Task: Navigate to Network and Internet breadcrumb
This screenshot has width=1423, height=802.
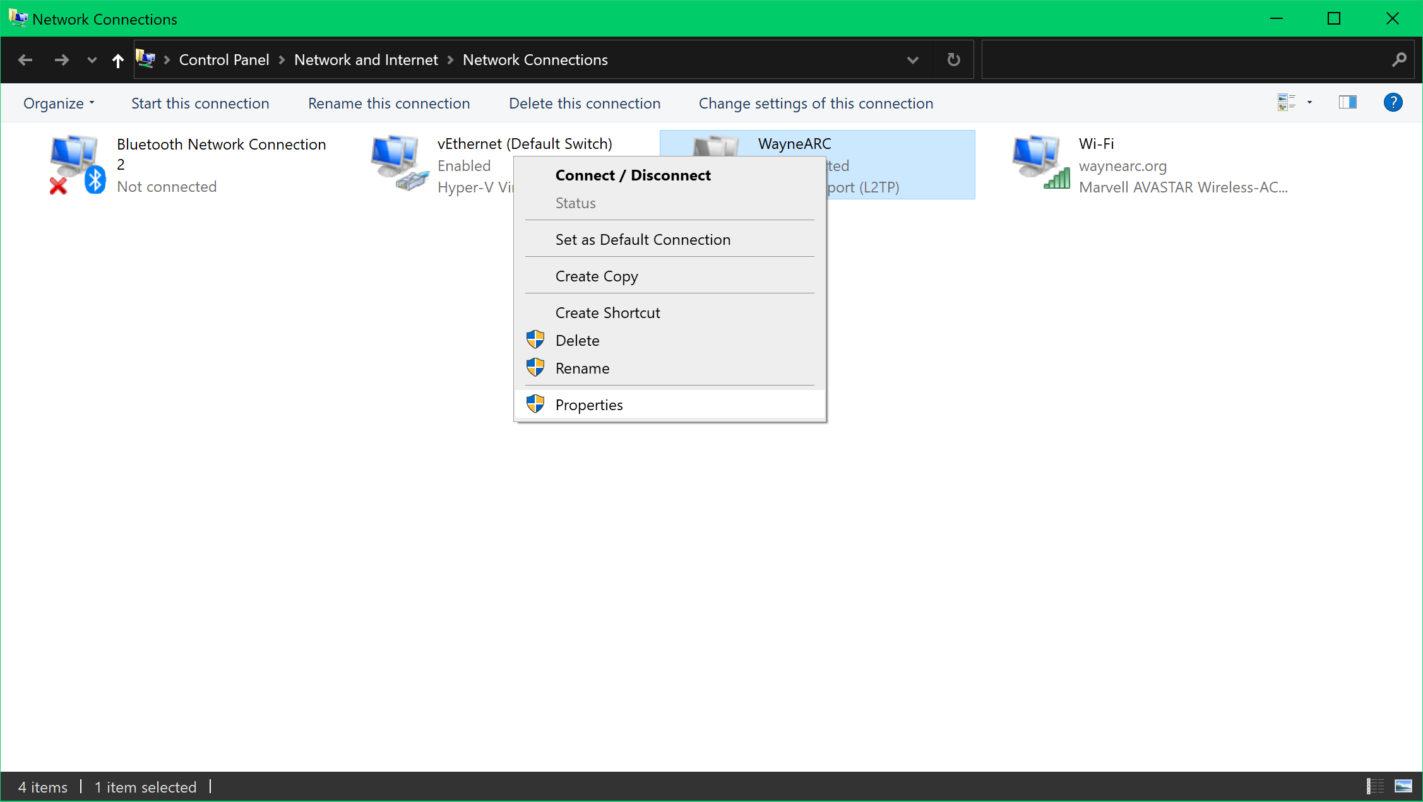Action: [366, 60]
